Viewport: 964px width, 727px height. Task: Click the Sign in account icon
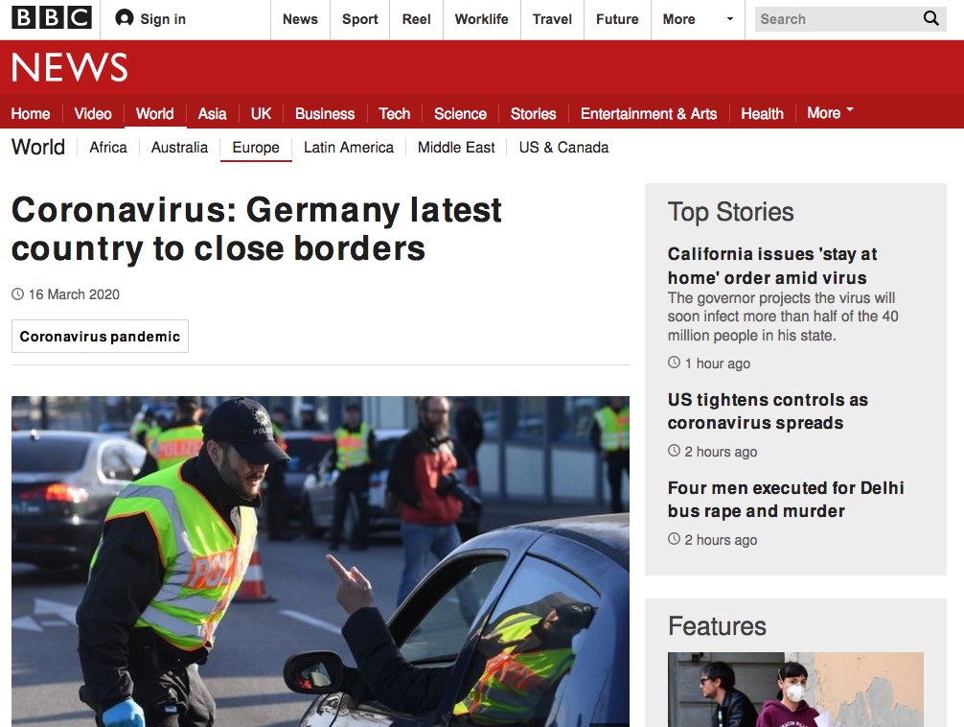coord(125,18)
